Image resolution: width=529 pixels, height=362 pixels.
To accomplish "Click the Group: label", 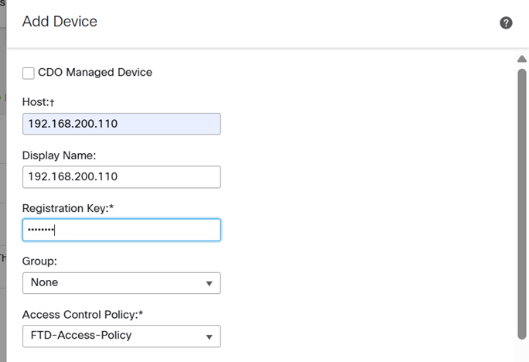I will pos(39,261).
